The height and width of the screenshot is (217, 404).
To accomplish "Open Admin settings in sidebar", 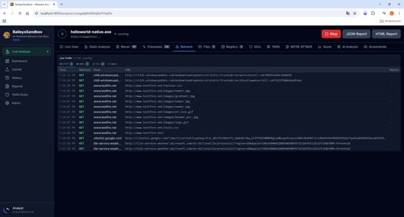I will [27, 103].
